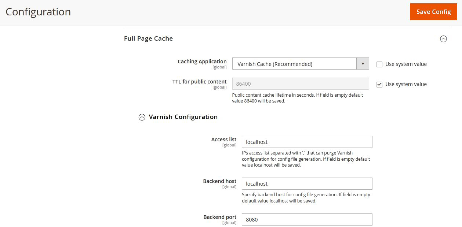Image resolution: width=462 pixels, height=227 pixels.
Task: Click the disabled TTL field showing 86400
Action: pos(300,84)
